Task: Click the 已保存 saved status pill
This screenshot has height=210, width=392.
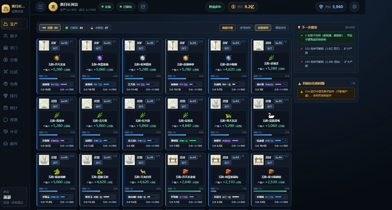Action: point(126,7)
